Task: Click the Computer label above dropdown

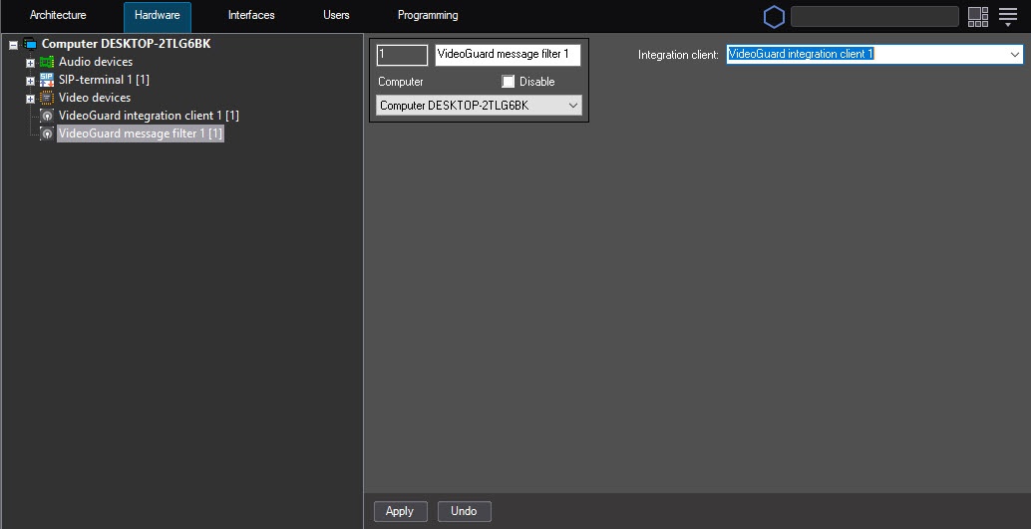Action: click(401, 82)
